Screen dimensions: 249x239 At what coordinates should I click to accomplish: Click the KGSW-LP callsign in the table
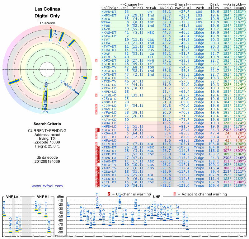(109, 172)
